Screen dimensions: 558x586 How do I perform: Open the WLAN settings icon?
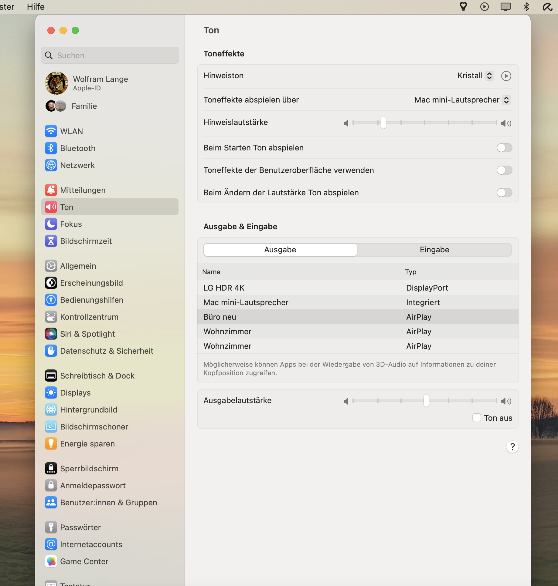[x=51, y=131]
